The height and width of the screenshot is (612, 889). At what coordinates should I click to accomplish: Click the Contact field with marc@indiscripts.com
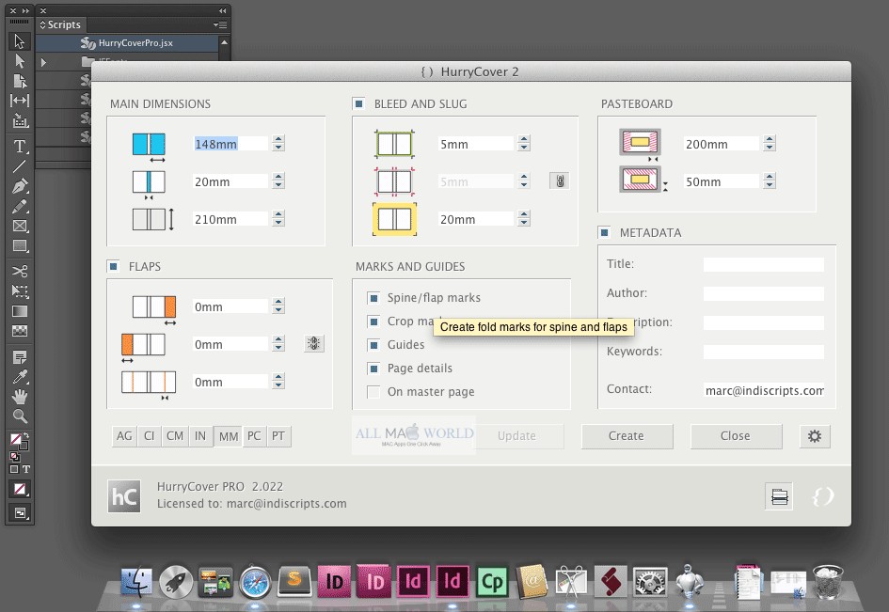[763, 390]
